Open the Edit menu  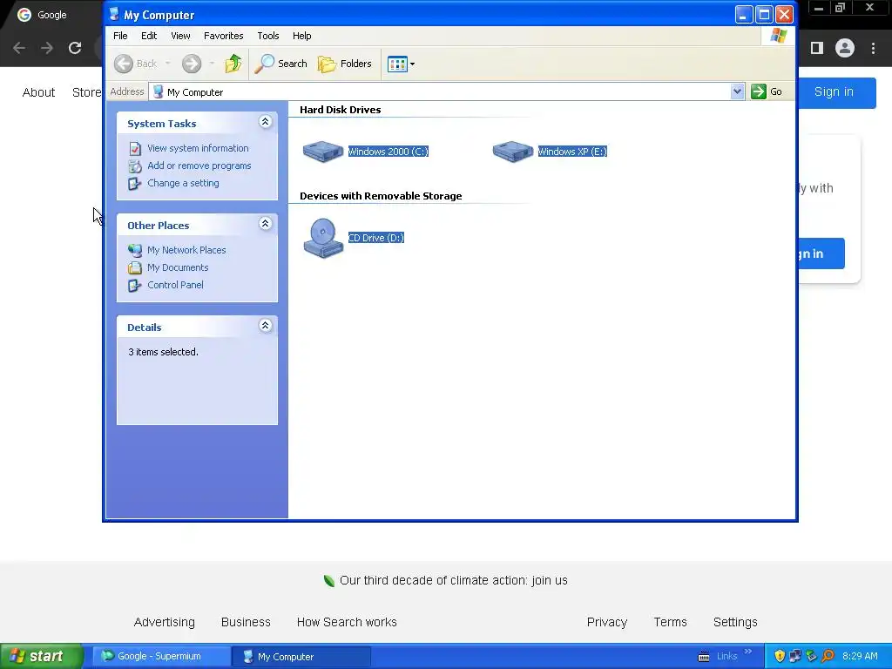pyautogui.click(x=149, y=36)
